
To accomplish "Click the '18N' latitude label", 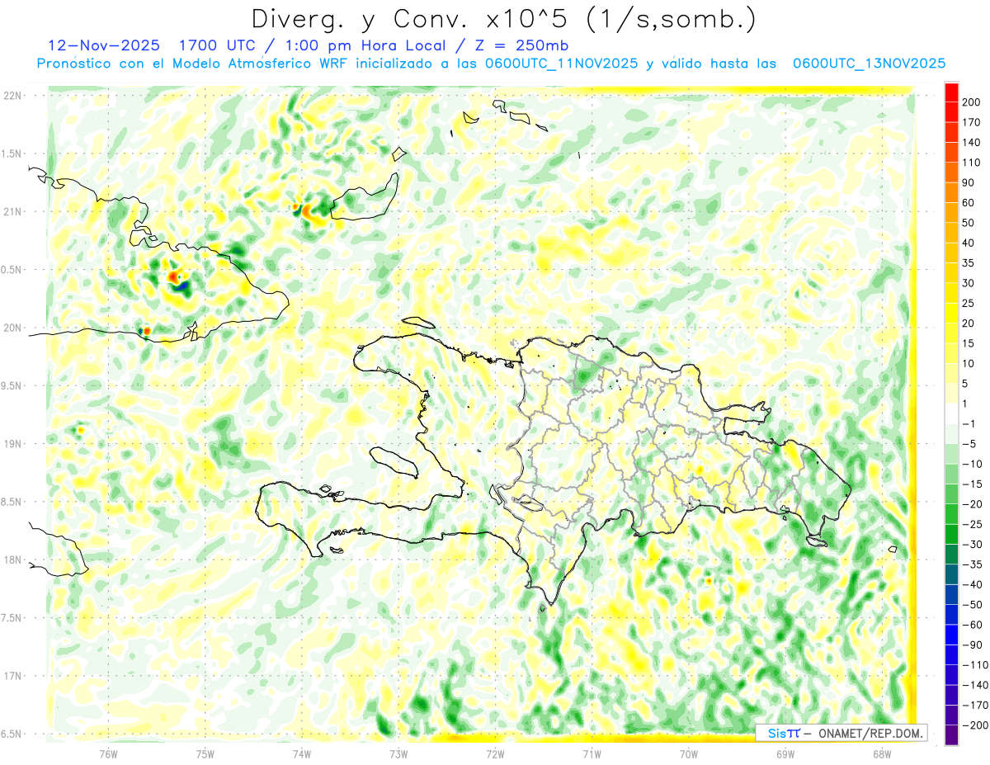I will pyautogui.click(x=13, y=560).
